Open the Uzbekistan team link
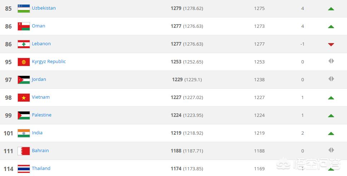This screenshot has width=347, height=176. coord(44,8)
